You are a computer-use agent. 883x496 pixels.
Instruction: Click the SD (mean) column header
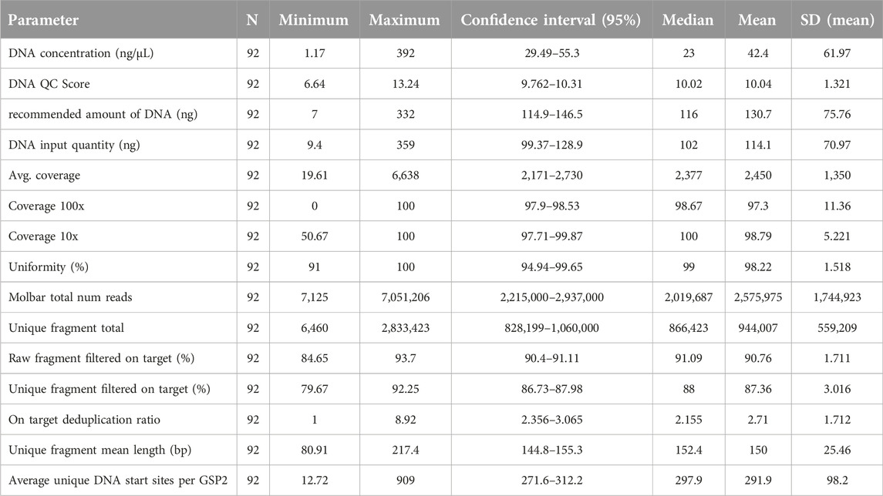835,20
